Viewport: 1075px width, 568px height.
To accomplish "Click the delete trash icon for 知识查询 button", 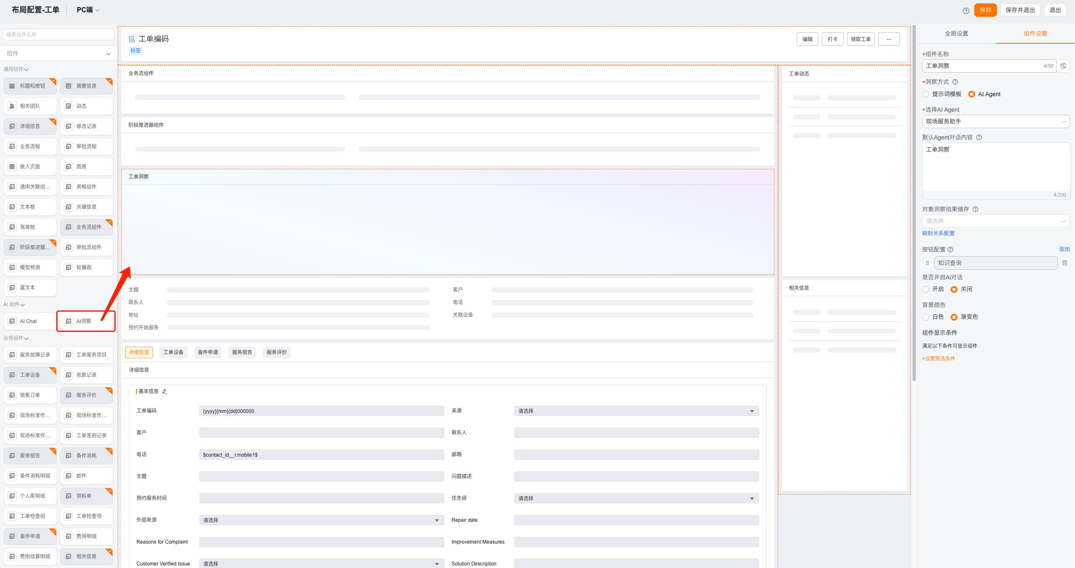I will [1065, 263].
